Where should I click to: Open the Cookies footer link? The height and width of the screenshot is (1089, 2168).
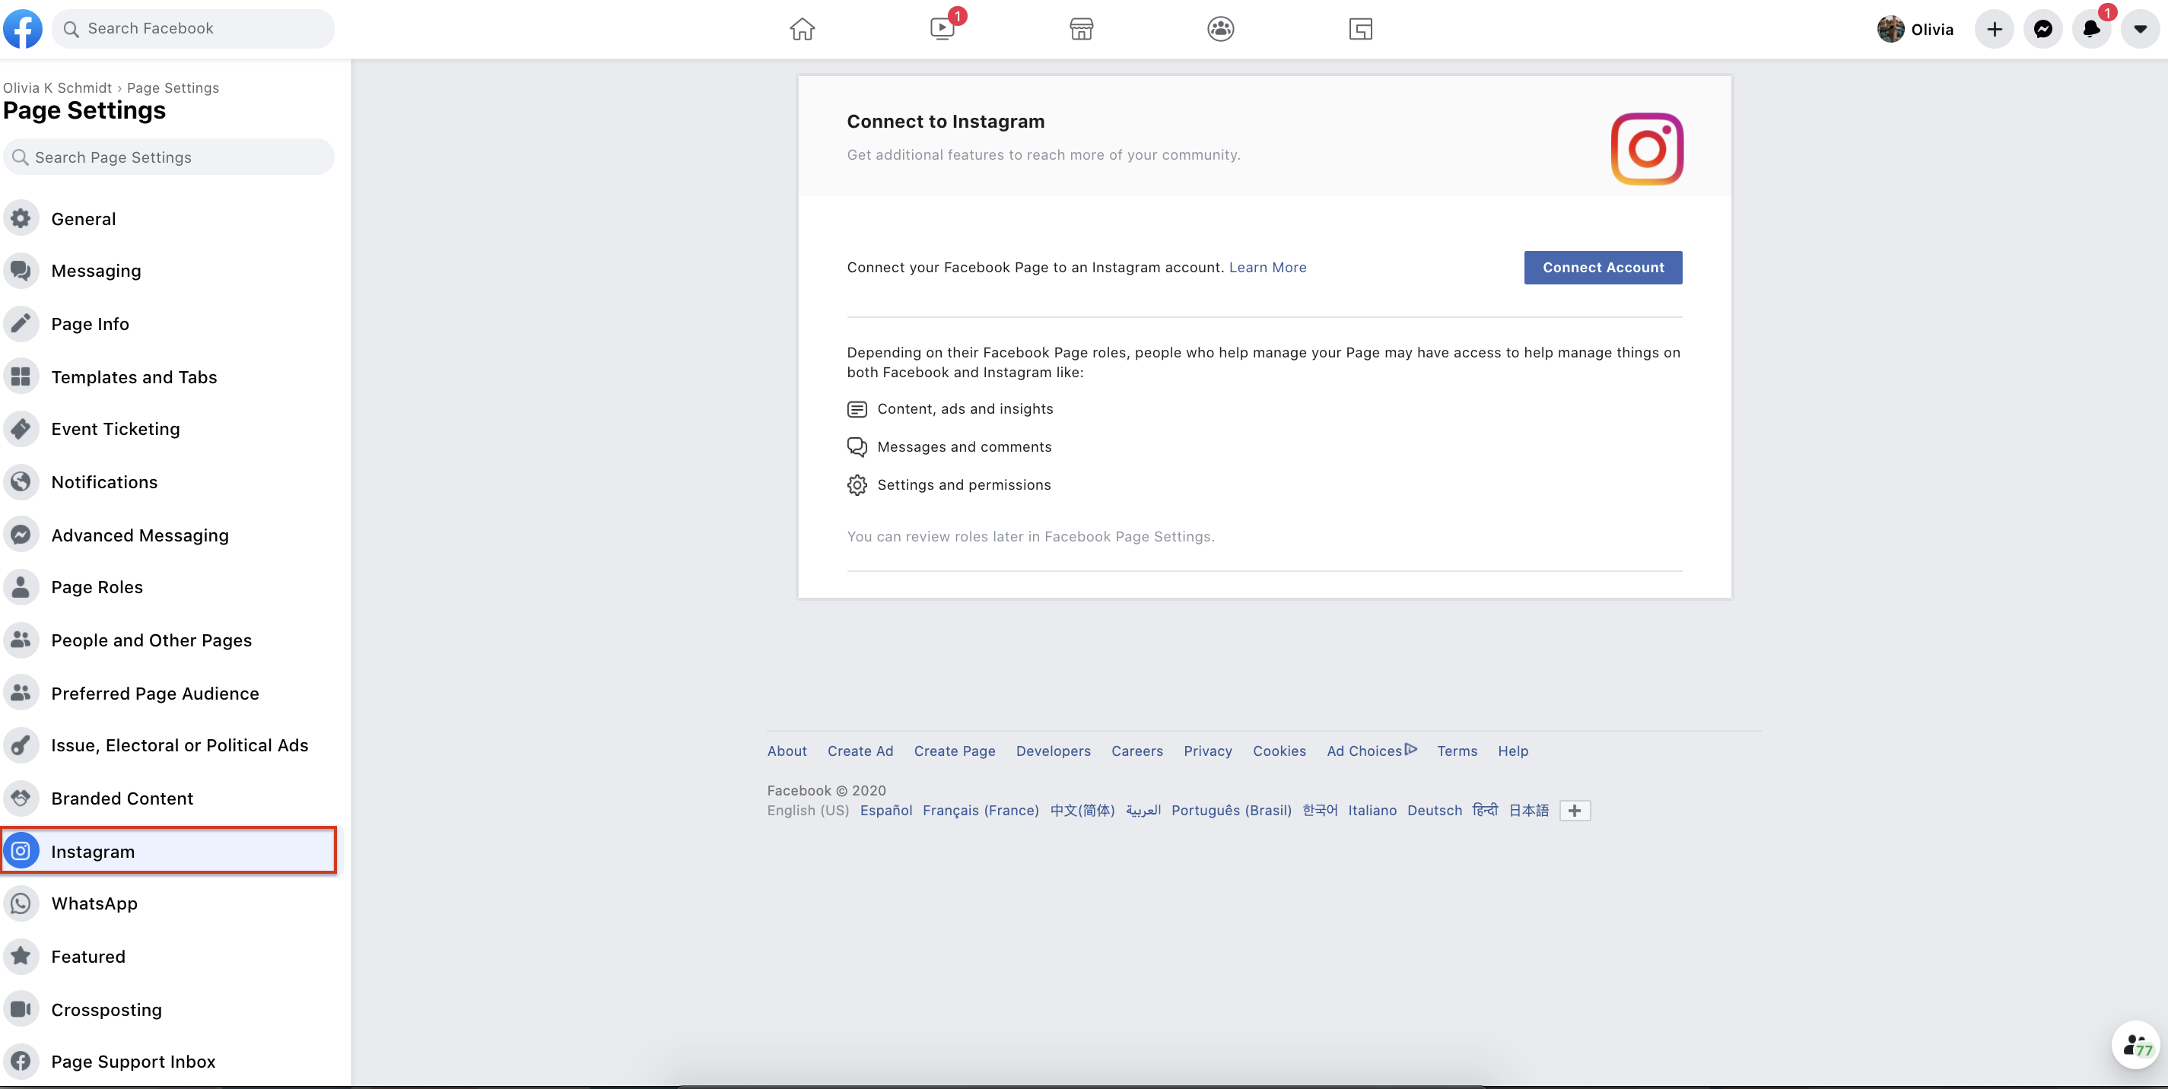tap(1280, 751)
